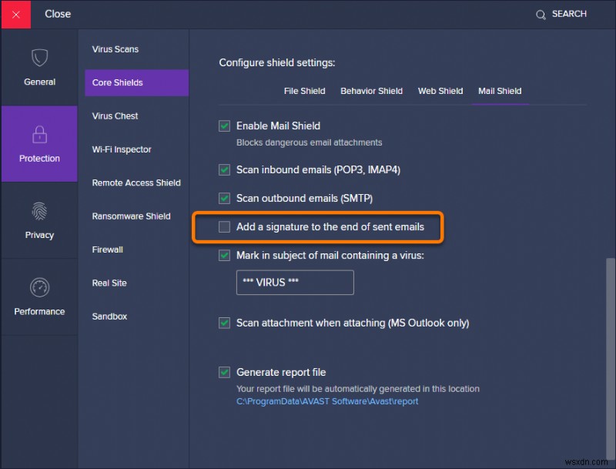616x469 pixels.
Task: Switch to the File Shield tab
Action: [304, 90]
